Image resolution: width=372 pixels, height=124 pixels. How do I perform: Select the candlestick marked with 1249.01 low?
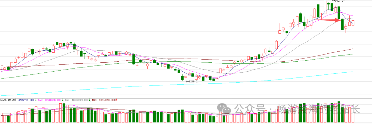click(x=186, y=79)
